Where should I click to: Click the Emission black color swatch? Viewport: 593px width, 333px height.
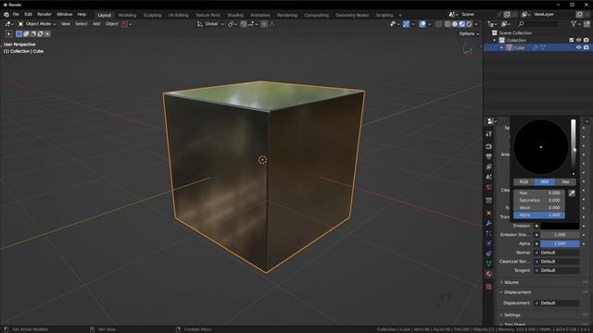point(560,226)
